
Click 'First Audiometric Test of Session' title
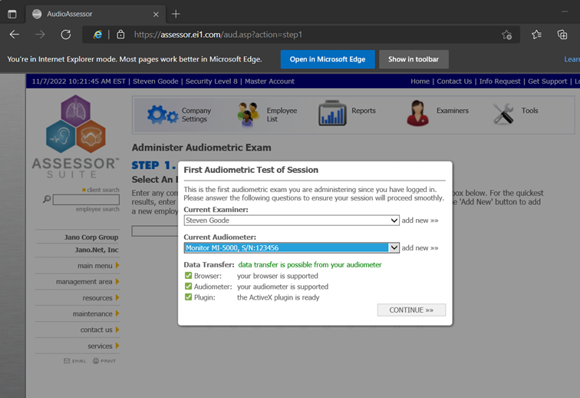click(x=251, y=170)
